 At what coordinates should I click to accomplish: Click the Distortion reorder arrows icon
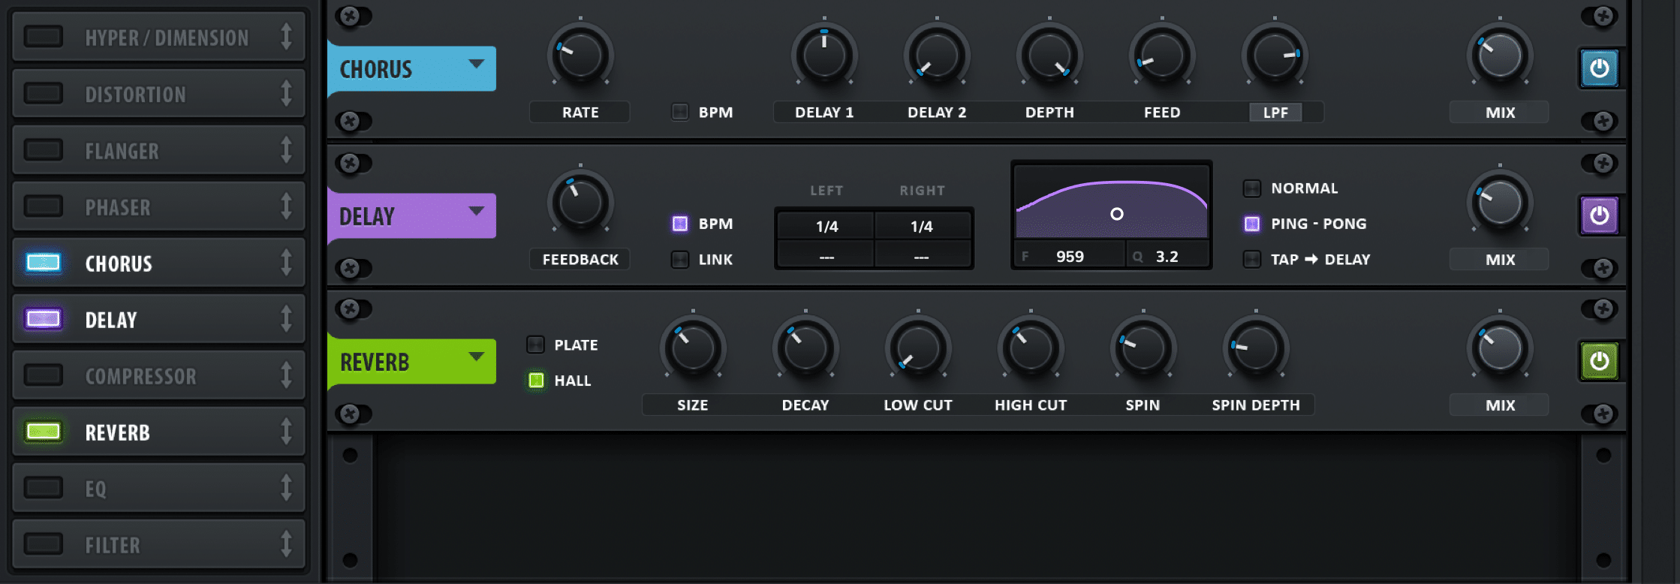[x=286, y=94]
